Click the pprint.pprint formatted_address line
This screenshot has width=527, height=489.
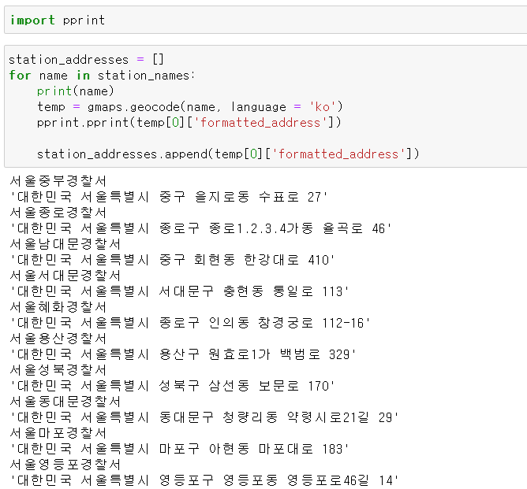coord(189,122)
